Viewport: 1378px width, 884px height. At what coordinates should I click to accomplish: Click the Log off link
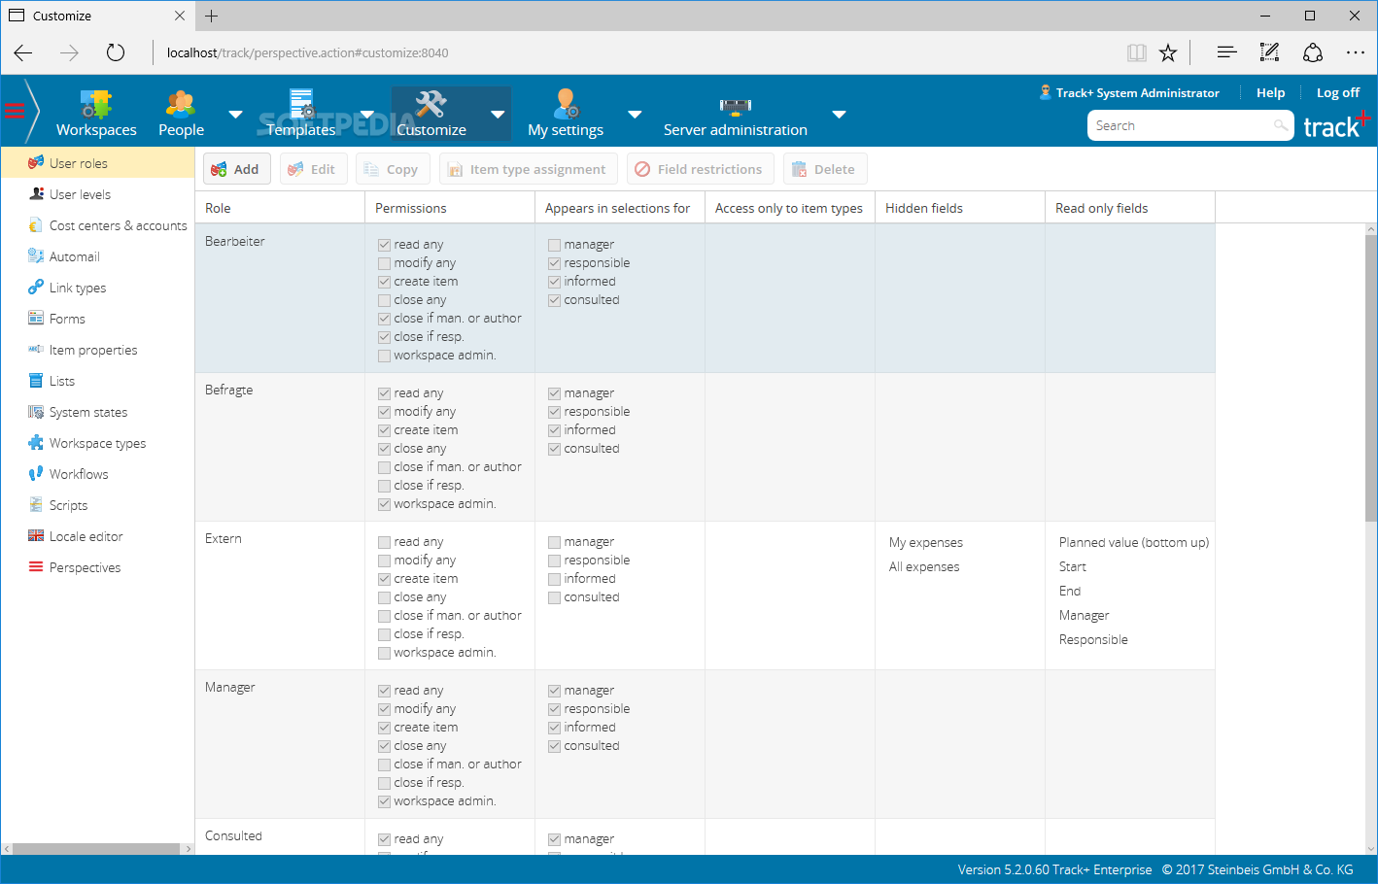pyautogui.click(x=1338, y=92)
